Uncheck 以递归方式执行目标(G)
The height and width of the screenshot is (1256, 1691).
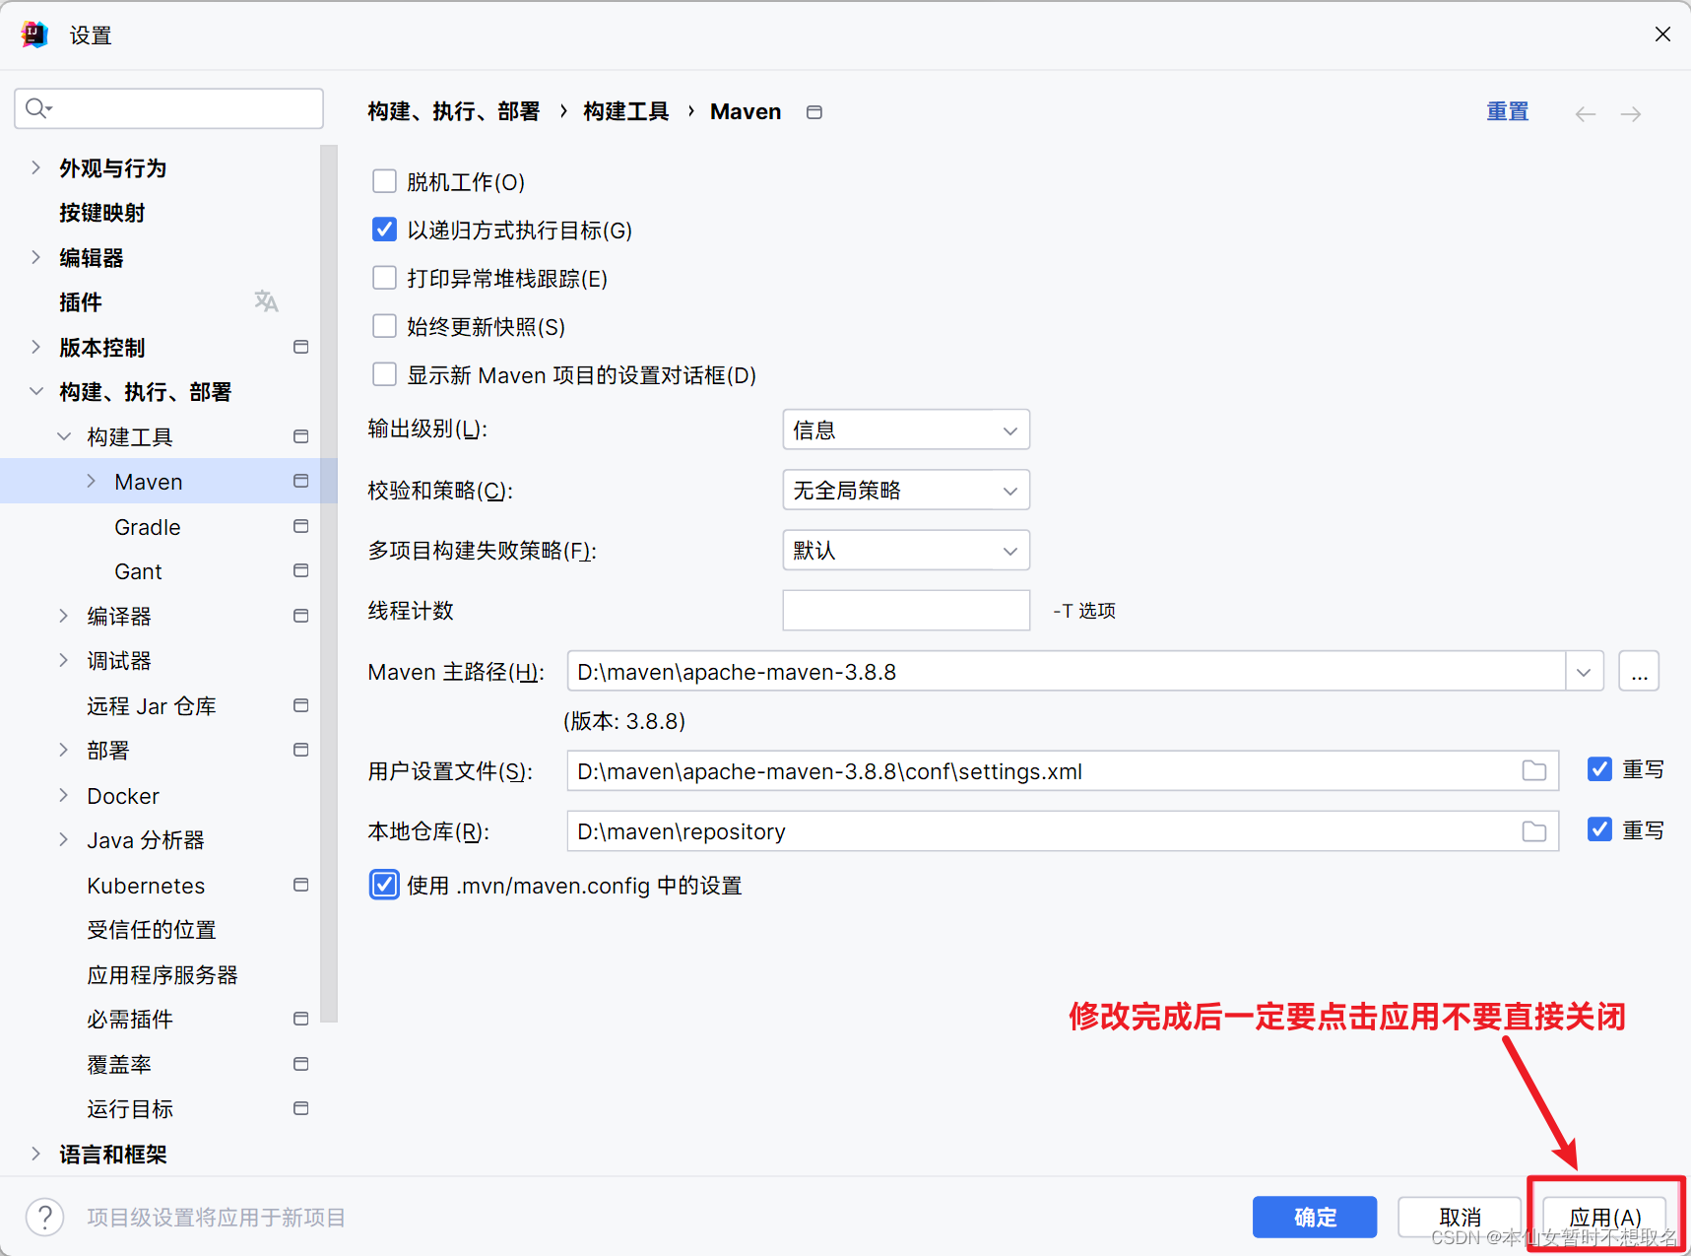(x=384, y=230)
